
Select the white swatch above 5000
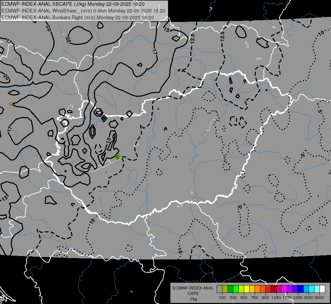click(x=322, y=289)
